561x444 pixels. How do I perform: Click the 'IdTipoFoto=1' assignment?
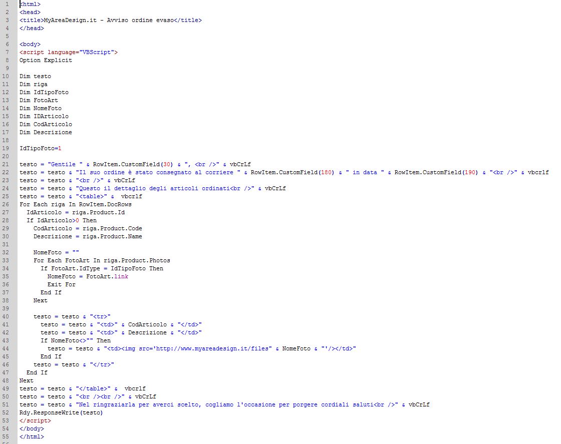pos(41,148)
